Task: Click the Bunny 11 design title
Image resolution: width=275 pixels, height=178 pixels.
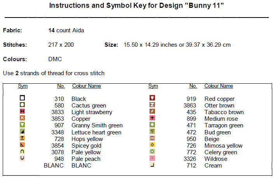Action: (137, 7)
